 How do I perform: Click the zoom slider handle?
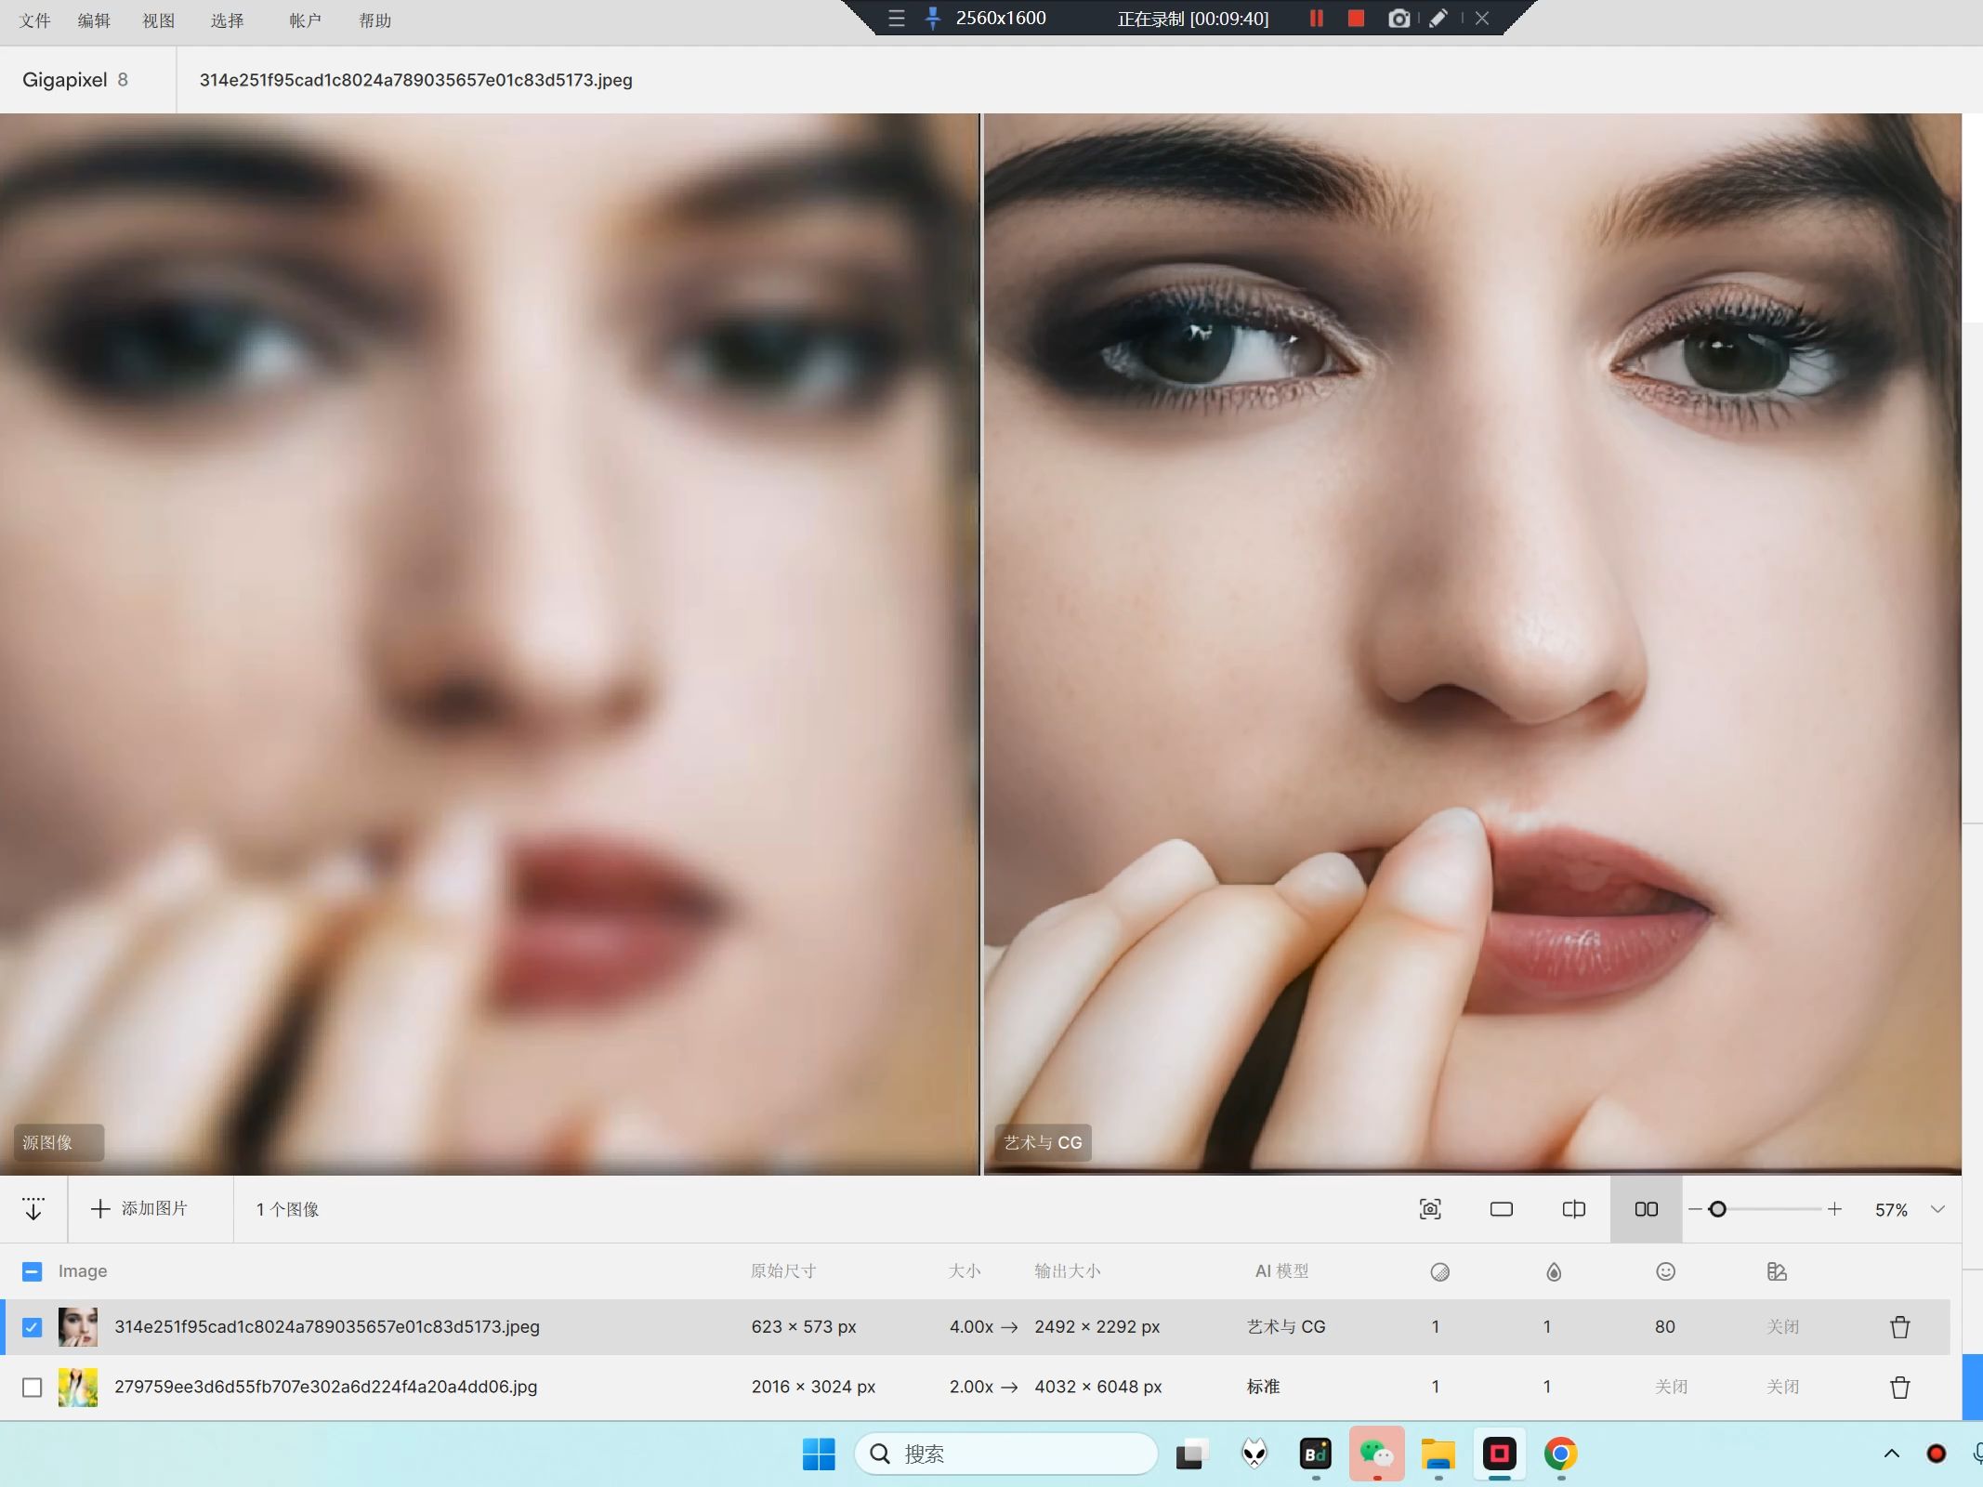(x=1717, y=1209)
